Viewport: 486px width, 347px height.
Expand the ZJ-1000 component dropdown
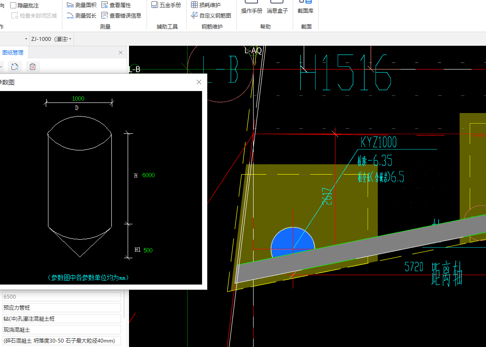click(70, 39)
